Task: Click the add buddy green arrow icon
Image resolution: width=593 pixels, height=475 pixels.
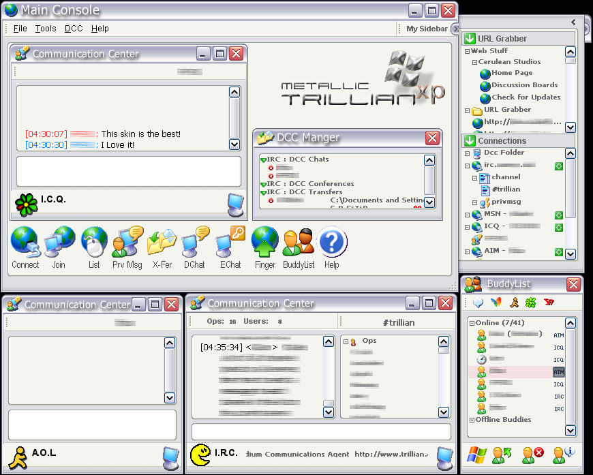Action: (502, 455)
